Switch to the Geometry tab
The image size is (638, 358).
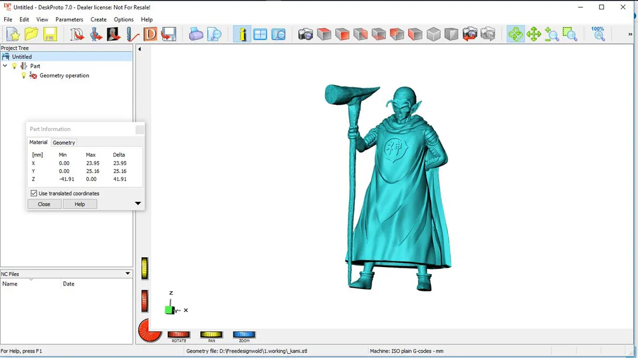point(64,143)
